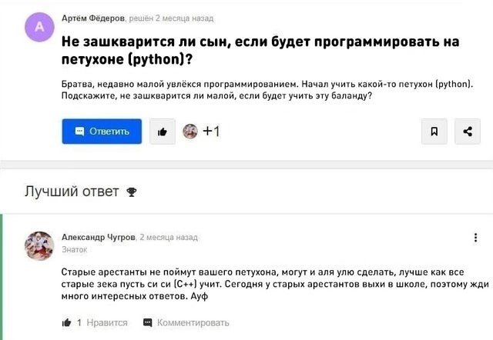Click the trophy icon beside Лучший ответ

[x=131, y=192]
